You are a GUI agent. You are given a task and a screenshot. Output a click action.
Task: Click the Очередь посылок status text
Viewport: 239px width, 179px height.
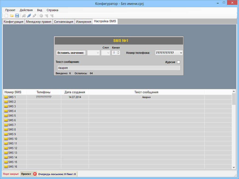(57, 174)
